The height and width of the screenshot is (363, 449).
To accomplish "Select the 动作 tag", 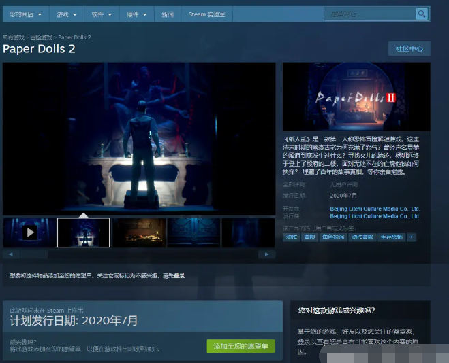I will tap(292, 237).
